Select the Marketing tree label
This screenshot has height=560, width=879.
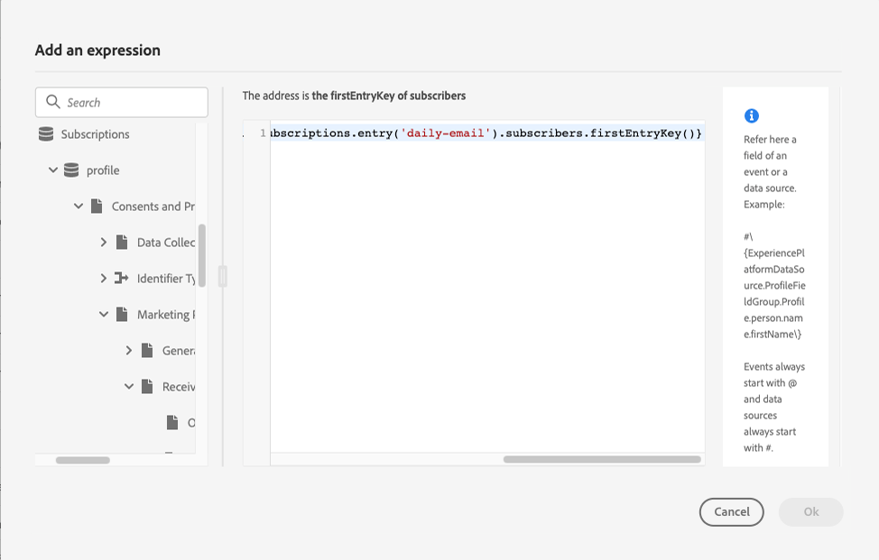[x=166, y=315]
